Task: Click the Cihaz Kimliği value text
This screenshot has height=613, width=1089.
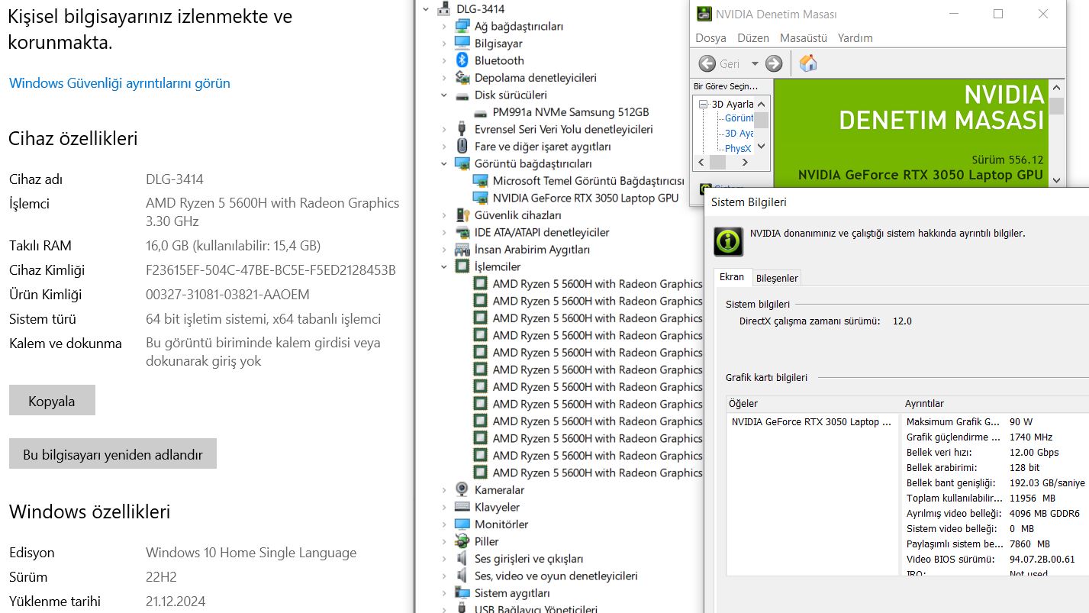Action: click(x=271, y=270)
